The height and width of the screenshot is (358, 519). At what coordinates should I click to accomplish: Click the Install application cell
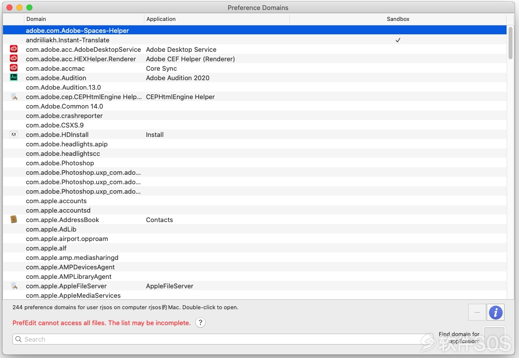(x=154, y=134)
